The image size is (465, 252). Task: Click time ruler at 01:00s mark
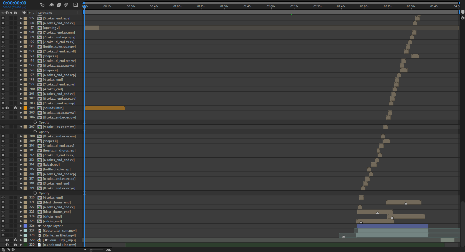coord(178,6)
